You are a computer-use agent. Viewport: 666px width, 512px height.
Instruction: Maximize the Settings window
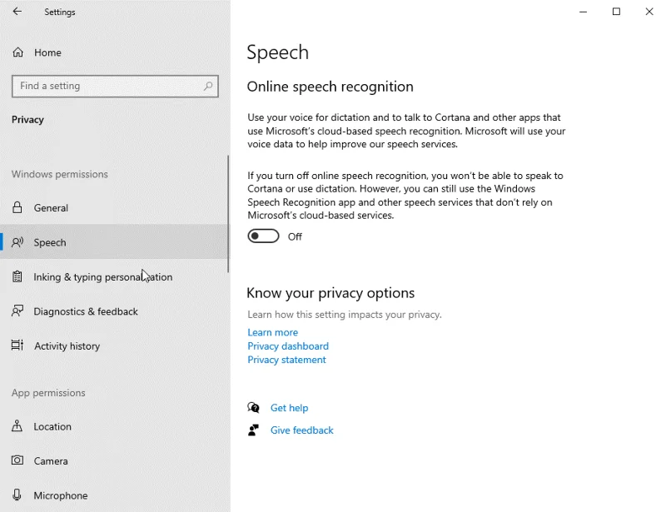[616, 12]
